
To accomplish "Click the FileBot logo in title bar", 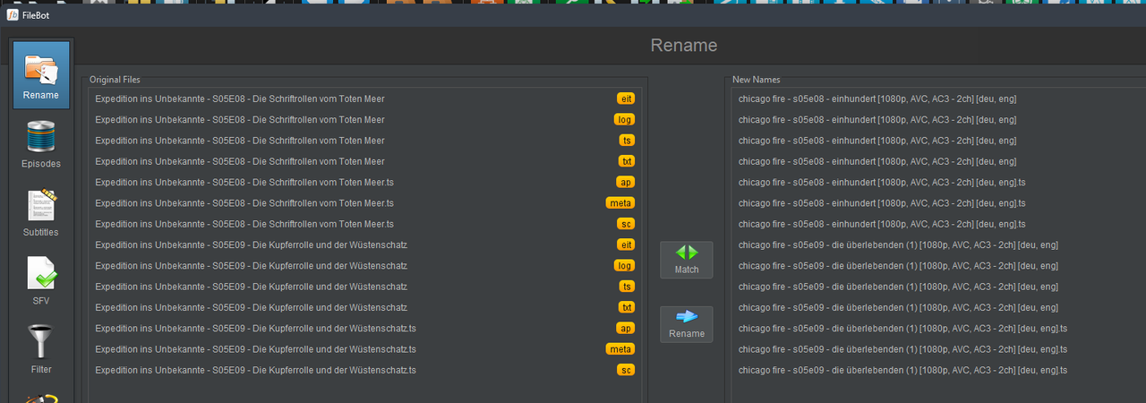I will tap(13, 14).
